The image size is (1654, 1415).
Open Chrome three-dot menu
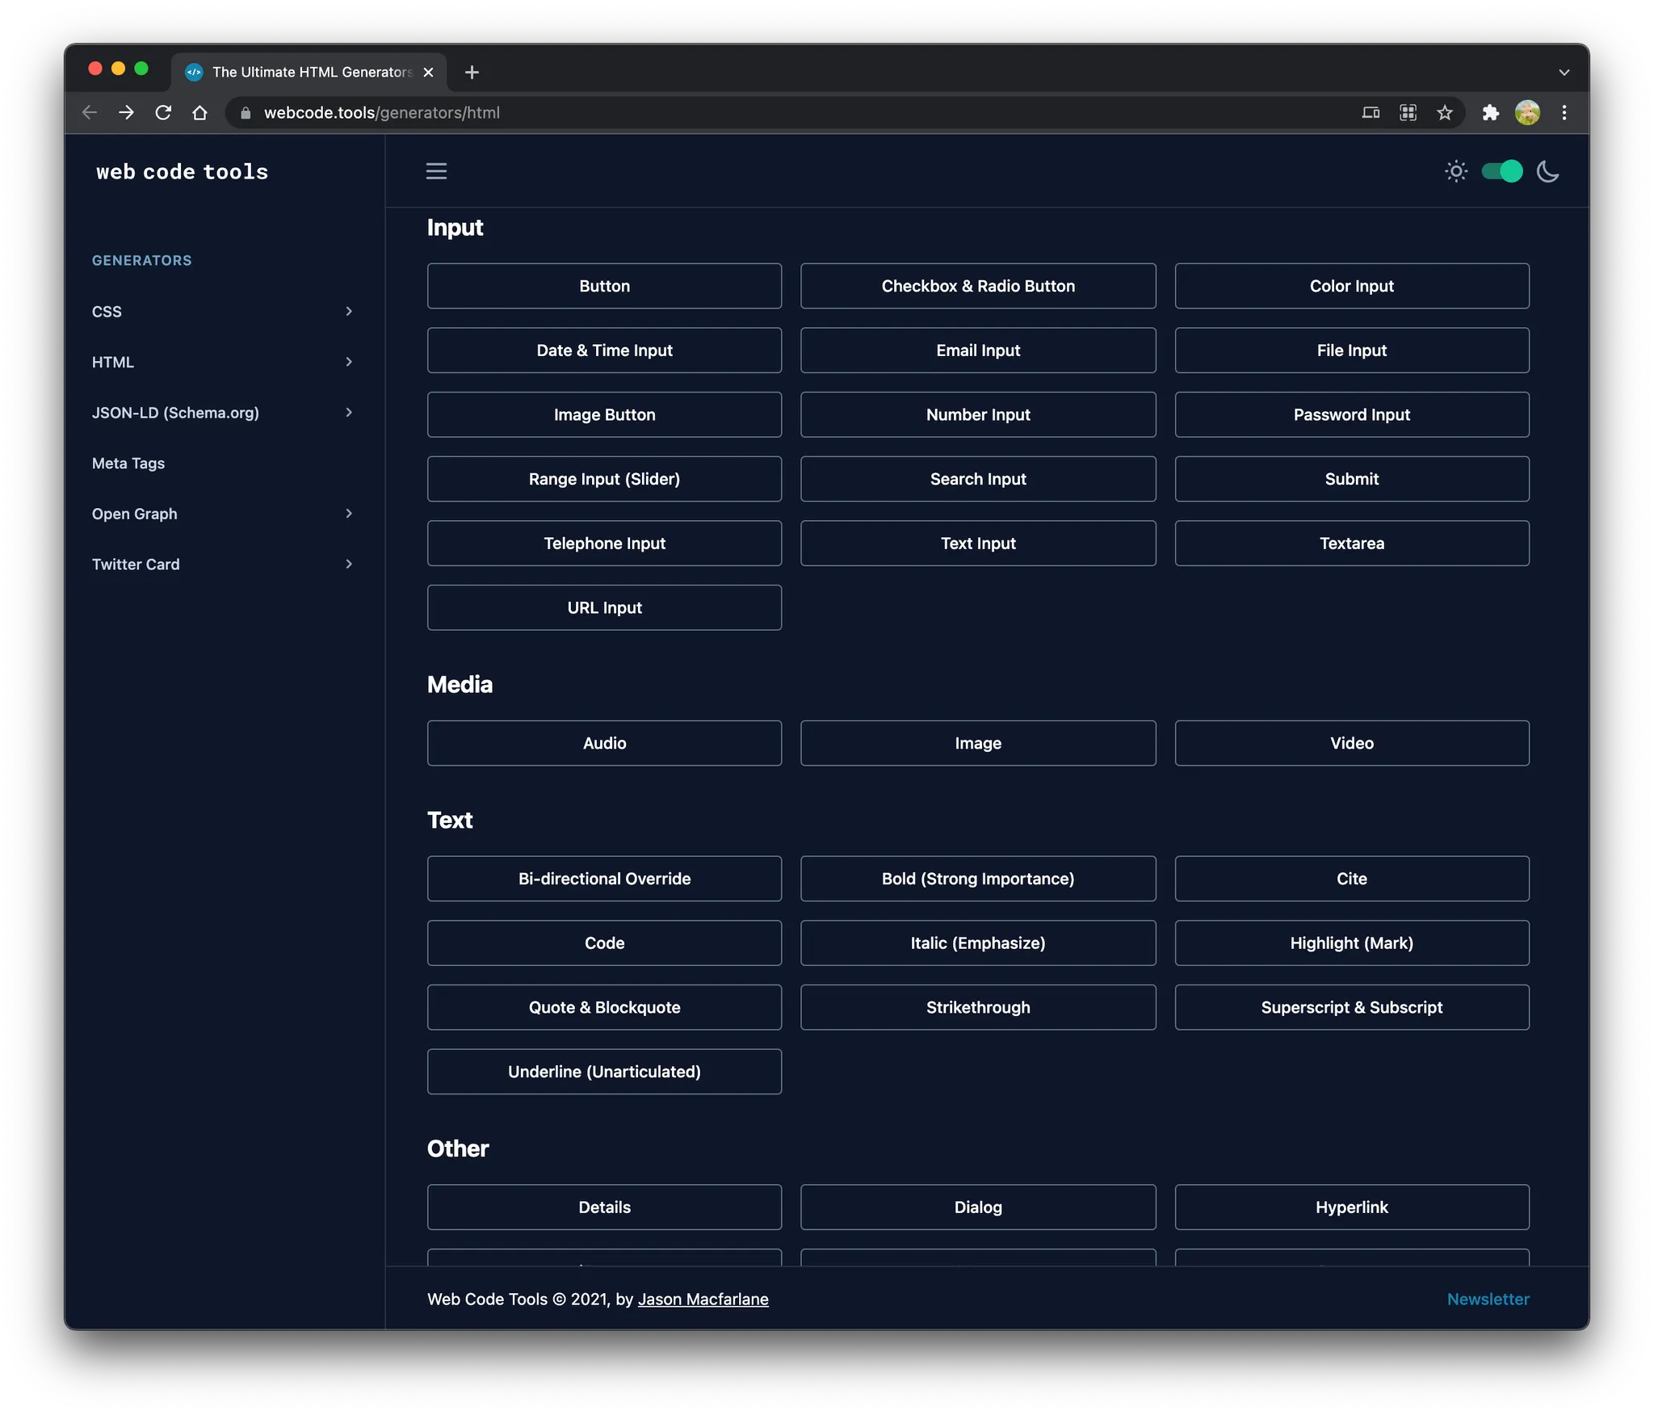click(1564, 113)
